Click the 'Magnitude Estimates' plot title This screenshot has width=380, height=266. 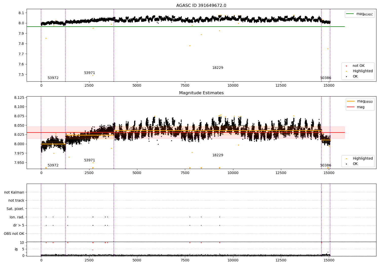point(201,93)
